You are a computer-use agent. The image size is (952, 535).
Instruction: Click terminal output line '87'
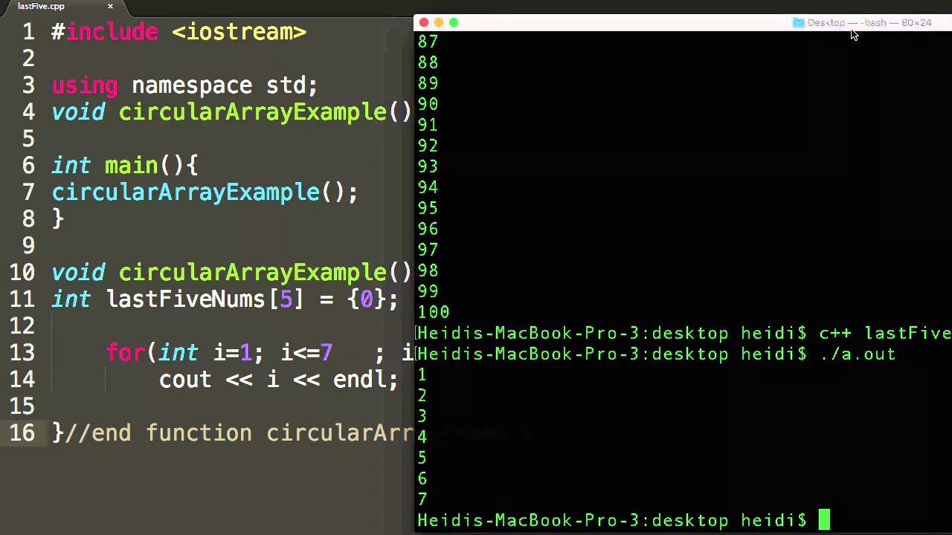tap(428, 42)
